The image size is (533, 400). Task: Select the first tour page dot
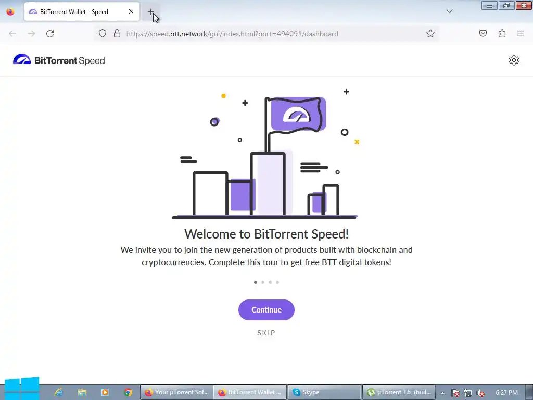[x=256, y=282]
